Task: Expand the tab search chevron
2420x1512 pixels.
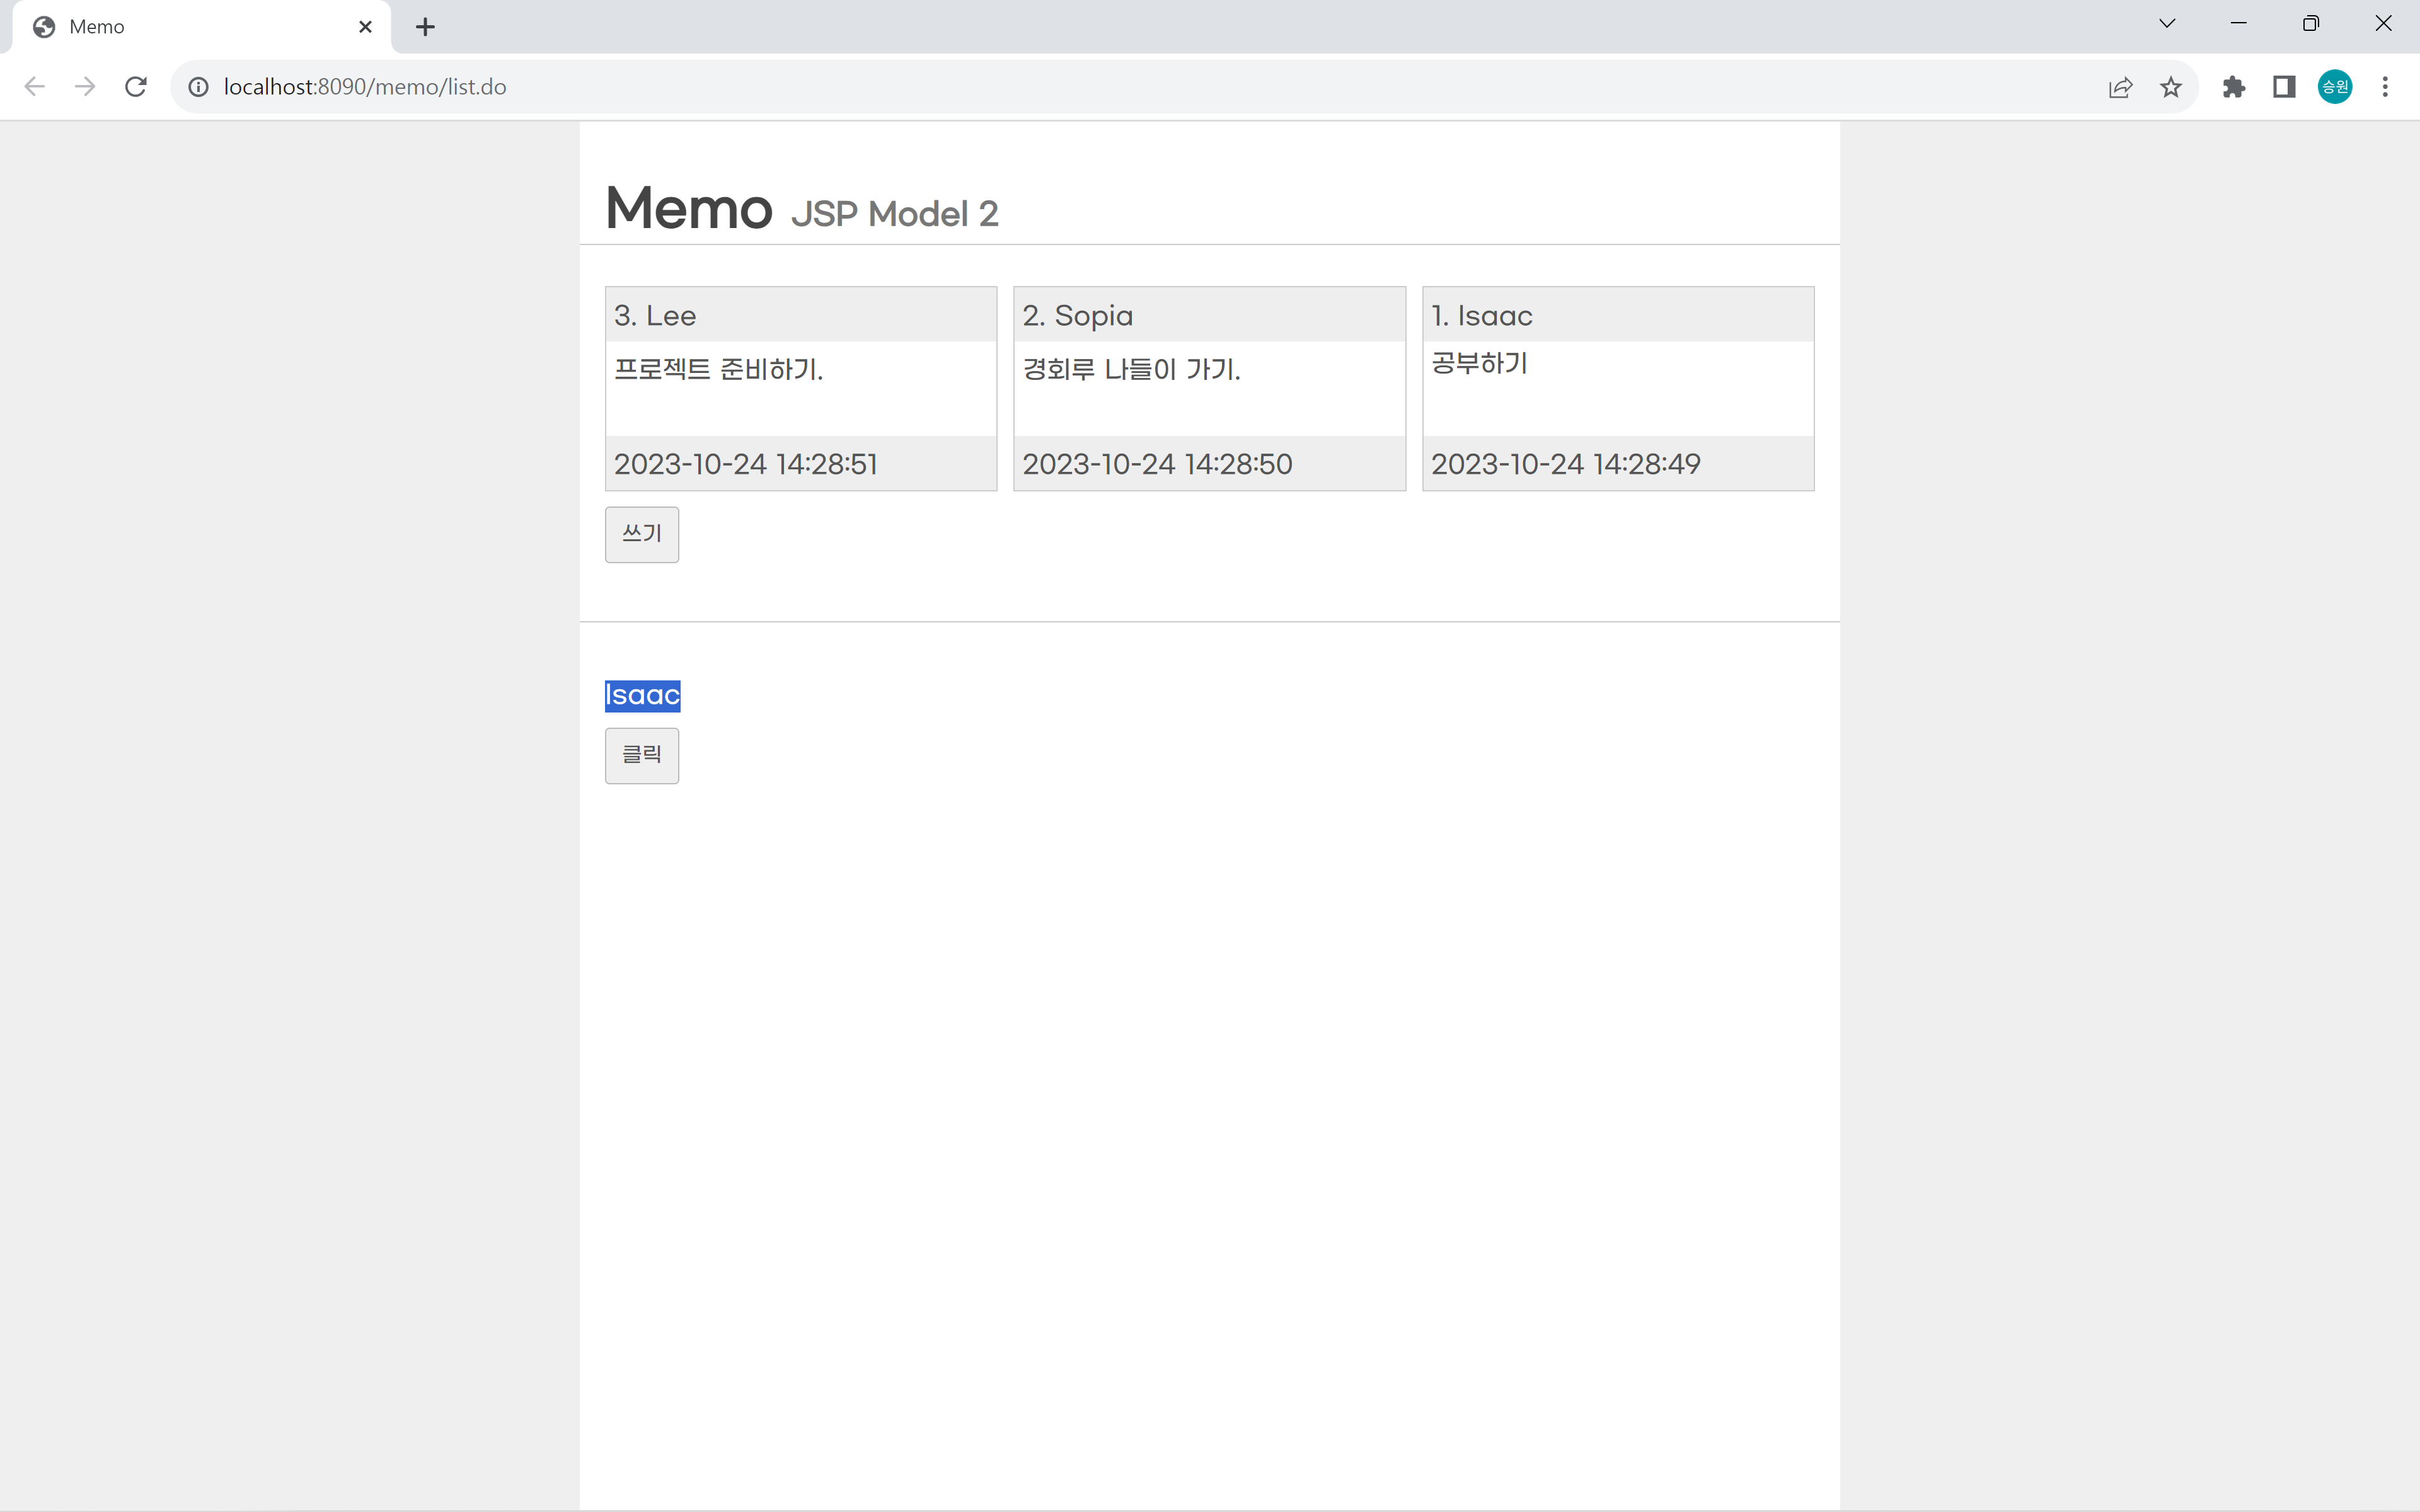Action: [x=2167, y=24]
